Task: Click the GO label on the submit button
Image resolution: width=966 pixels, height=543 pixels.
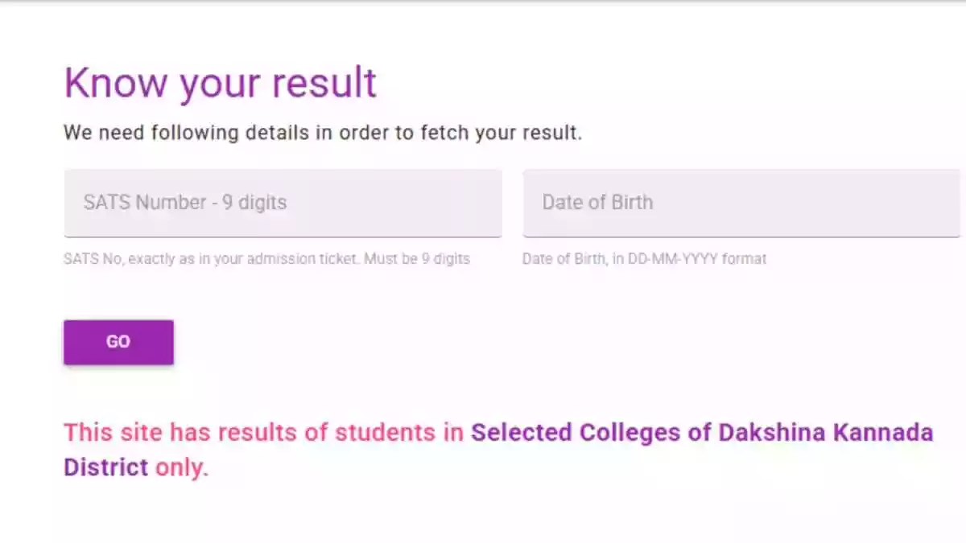Action: 118,341
